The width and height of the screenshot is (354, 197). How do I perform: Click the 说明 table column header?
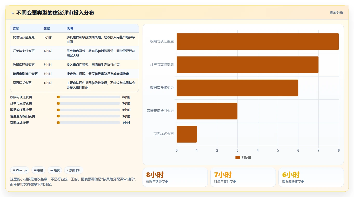click(x=70, y=29)
